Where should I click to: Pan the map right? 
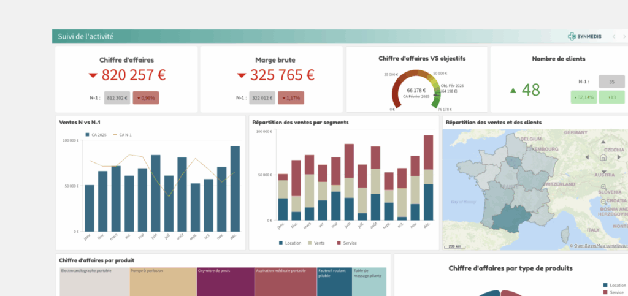point(621,157)
